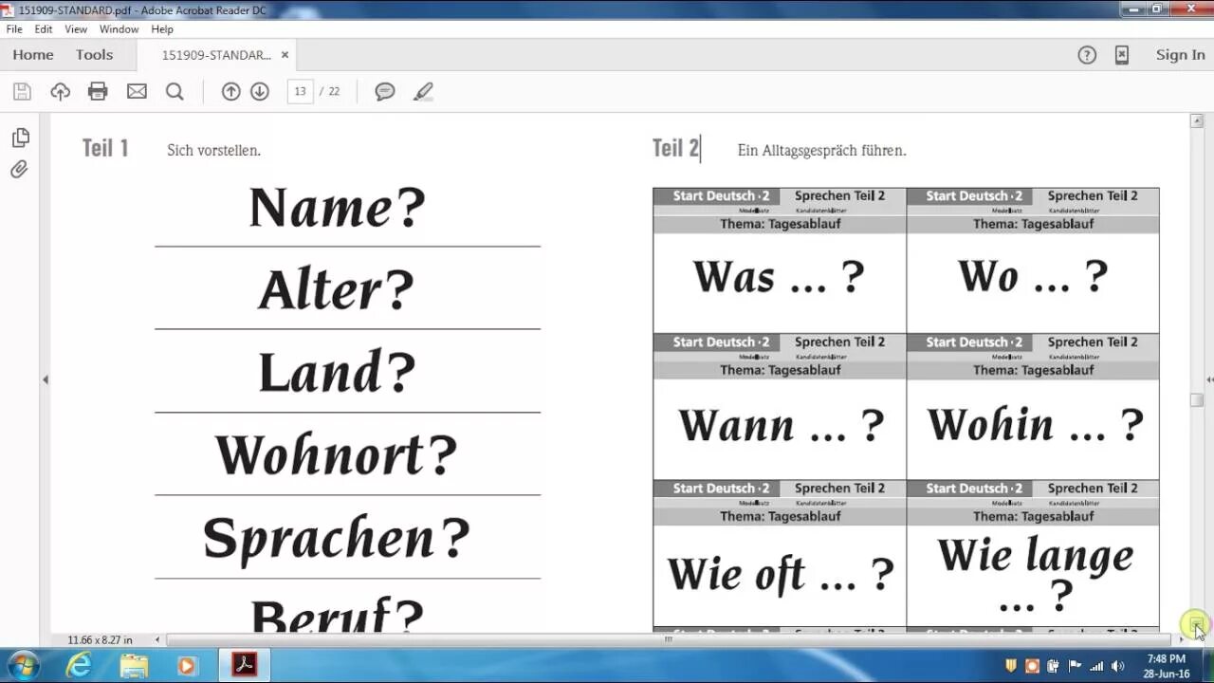Select the Highlight pen tool
This screenshot has height=683, width=1214.
click(423, 91)
